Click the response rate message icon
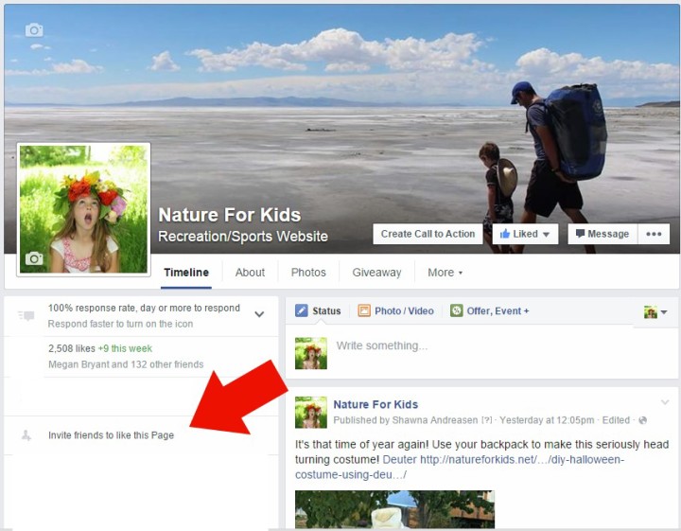 point(26,315)
